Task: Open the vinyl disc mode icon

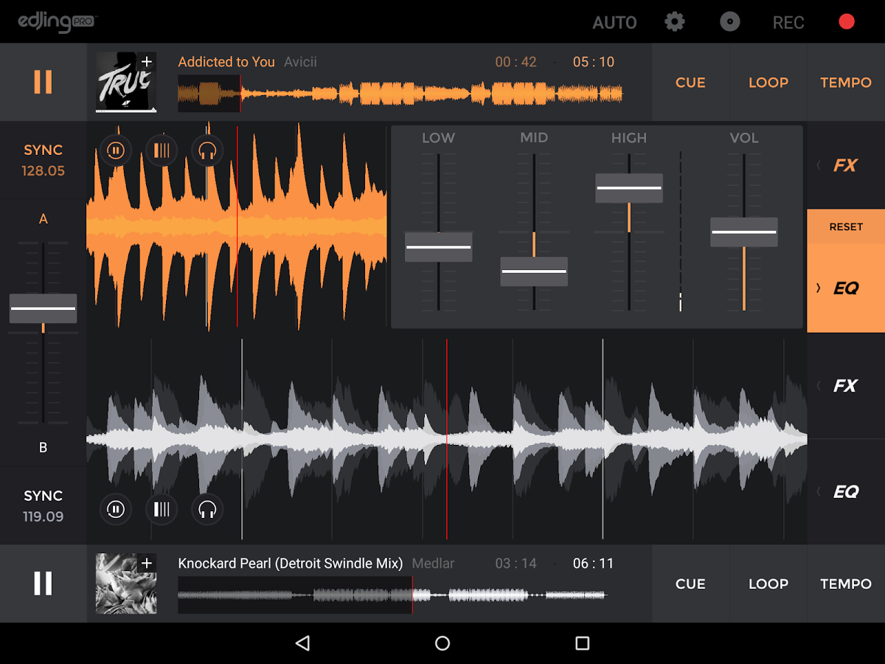Action: tap(730, 21)
